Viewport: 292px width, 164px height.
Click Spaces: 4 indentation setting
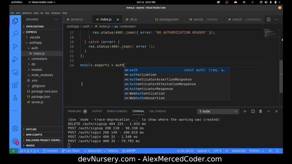[203, 151]
